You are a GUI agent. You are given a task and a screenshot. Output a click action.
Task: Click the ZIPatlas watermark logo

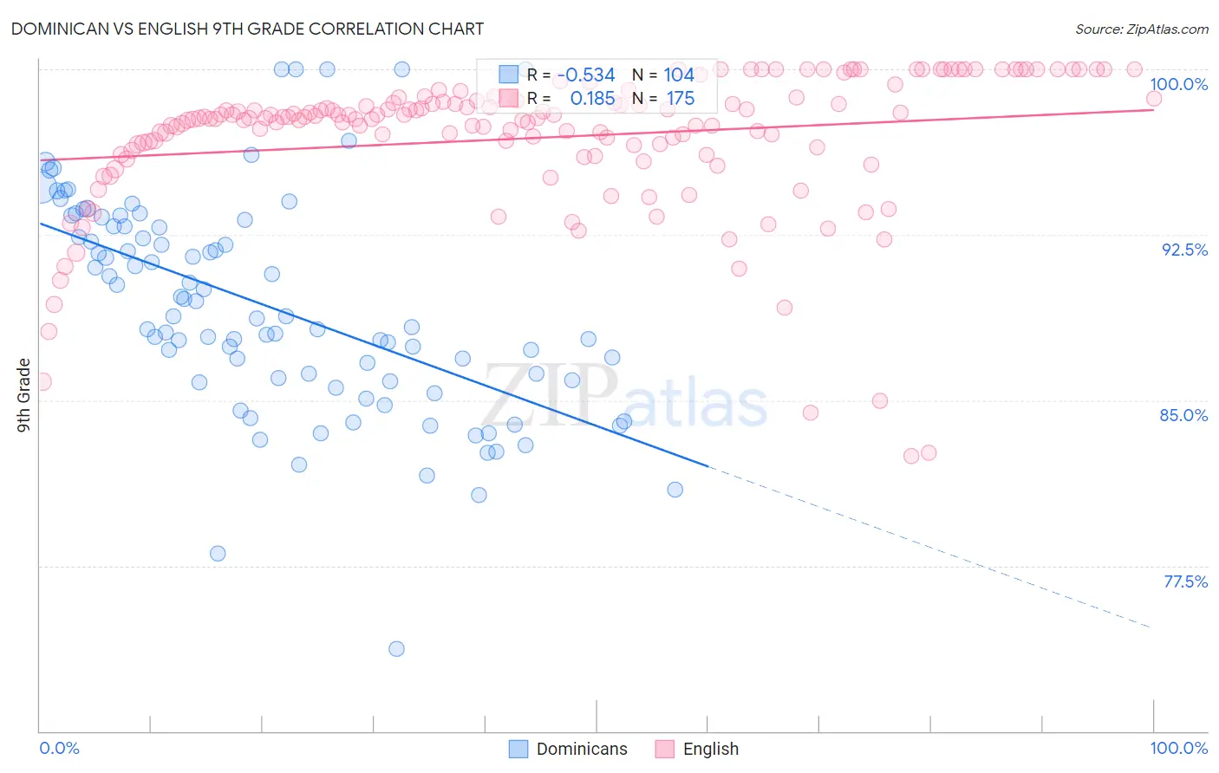click(x=625, y=397)
